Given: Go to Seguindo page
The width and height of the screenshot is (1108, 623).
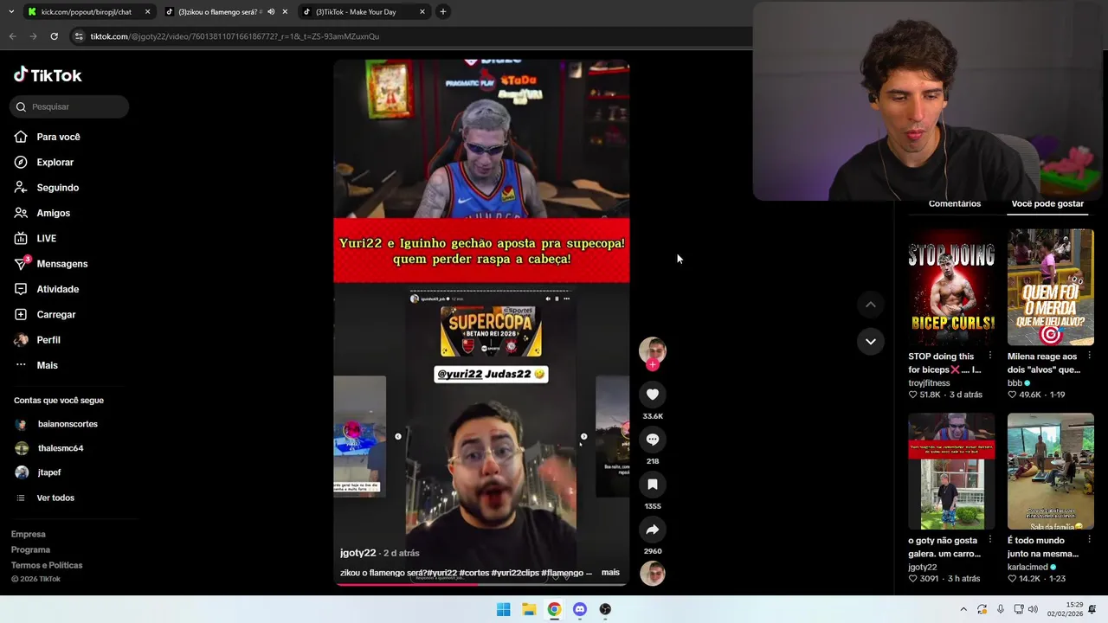Looking at the screenshot, I should coord(57,188).
